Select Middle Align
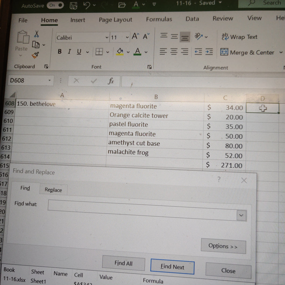 (x=174, y=36)
